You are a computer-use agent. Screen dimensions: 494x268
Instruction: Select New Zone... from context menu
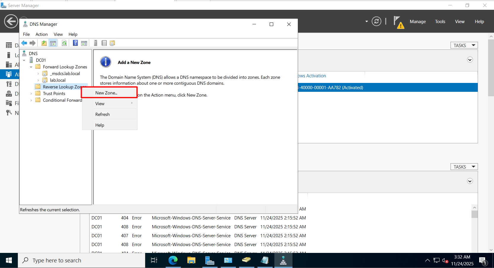point(106,93)
